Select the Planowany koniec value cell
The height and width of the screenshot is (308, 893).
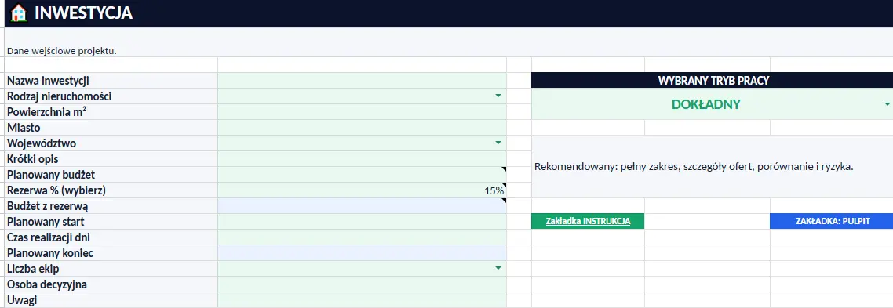pos(363,253)
